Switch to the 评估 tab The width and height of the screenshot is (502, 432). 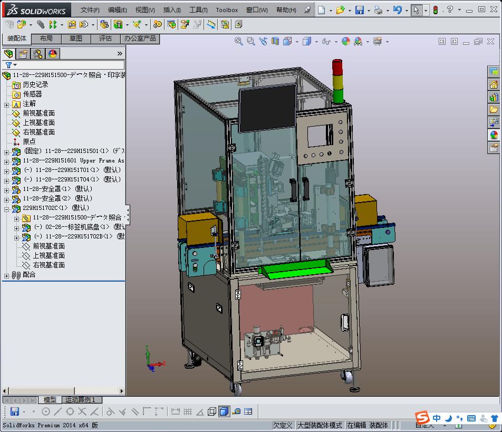point(105,39)
